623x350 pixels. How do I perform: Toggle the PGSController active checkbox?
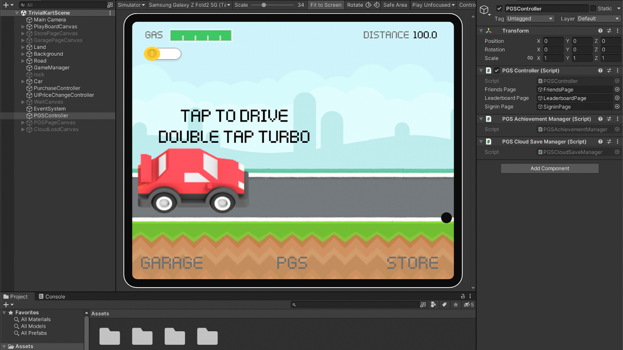point(499,9)
